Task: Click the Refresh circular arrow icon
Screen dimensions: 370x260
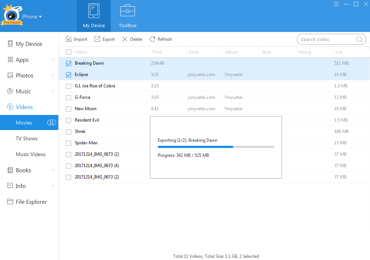Action: (x=153, y=39)
